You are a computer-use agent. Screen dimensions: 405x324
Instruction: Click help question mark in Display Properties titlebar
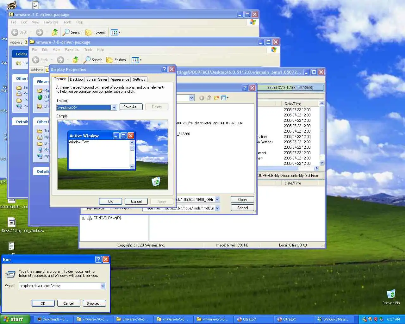click(164, 69)
